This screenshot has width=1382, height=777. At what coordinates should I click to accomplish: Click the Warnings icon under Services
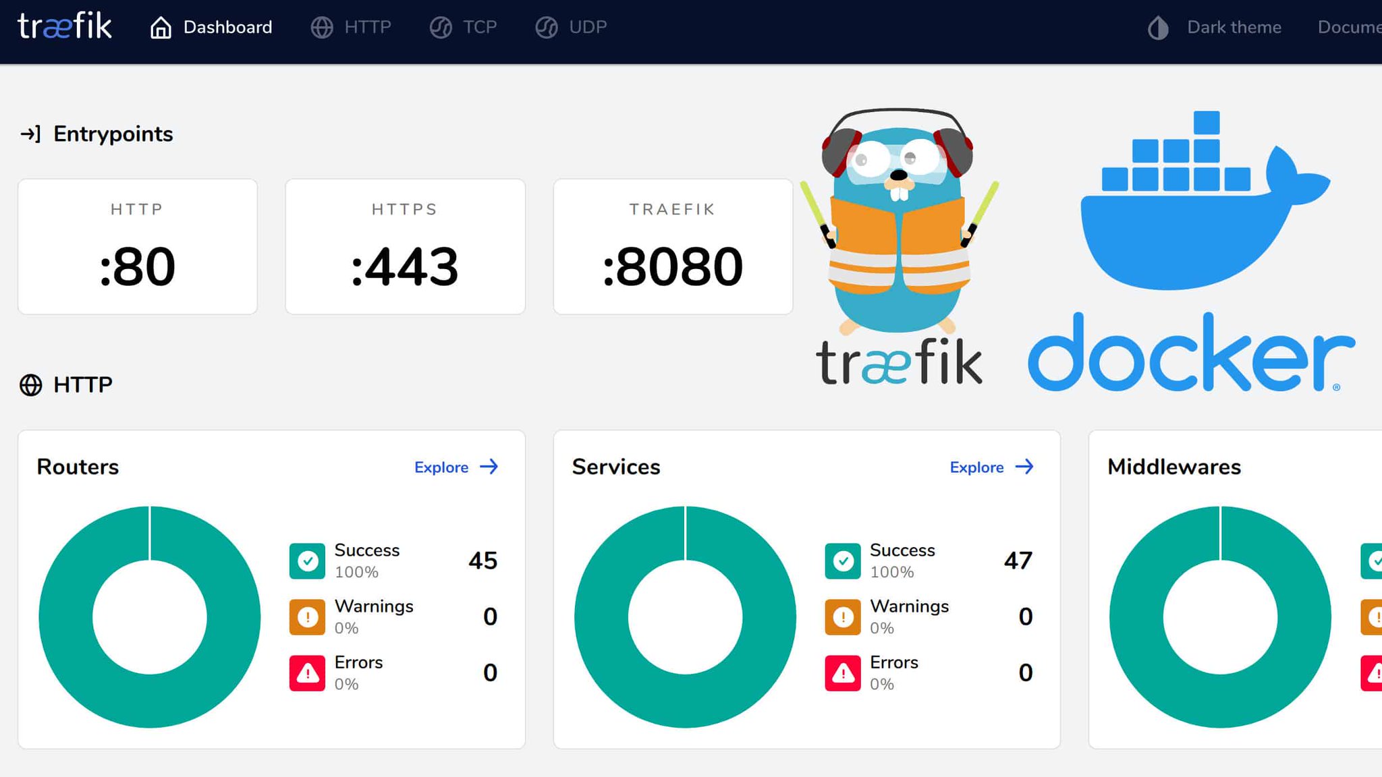coord(841,616)
